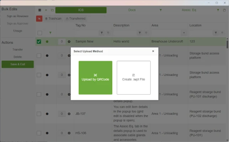Click the red icon left of Trashcan
Screen dimensions: 229x142
point(39,18)
